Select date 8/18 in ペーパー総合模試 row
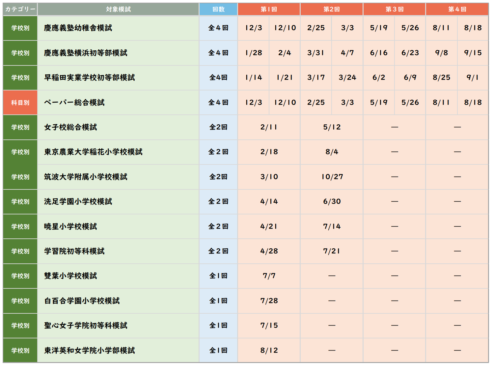Image resolution: width=492 pixels, height=366 pixels. [x=473, y=102]
